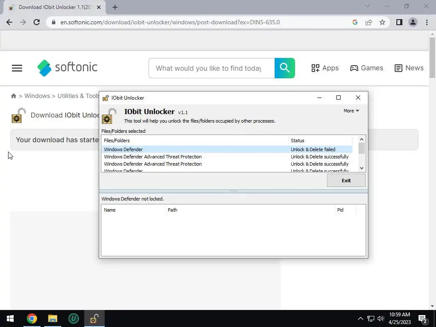Open the notification center icon
Screen dimensions: 436x327
pos(423,319)
